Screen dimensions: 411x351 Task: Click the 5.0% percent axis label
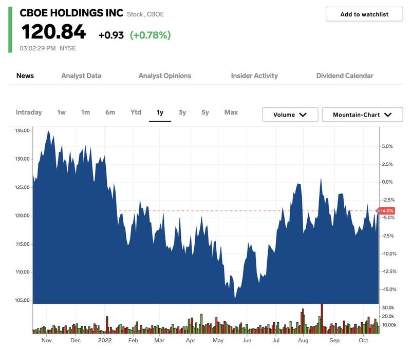pos(387,146)
